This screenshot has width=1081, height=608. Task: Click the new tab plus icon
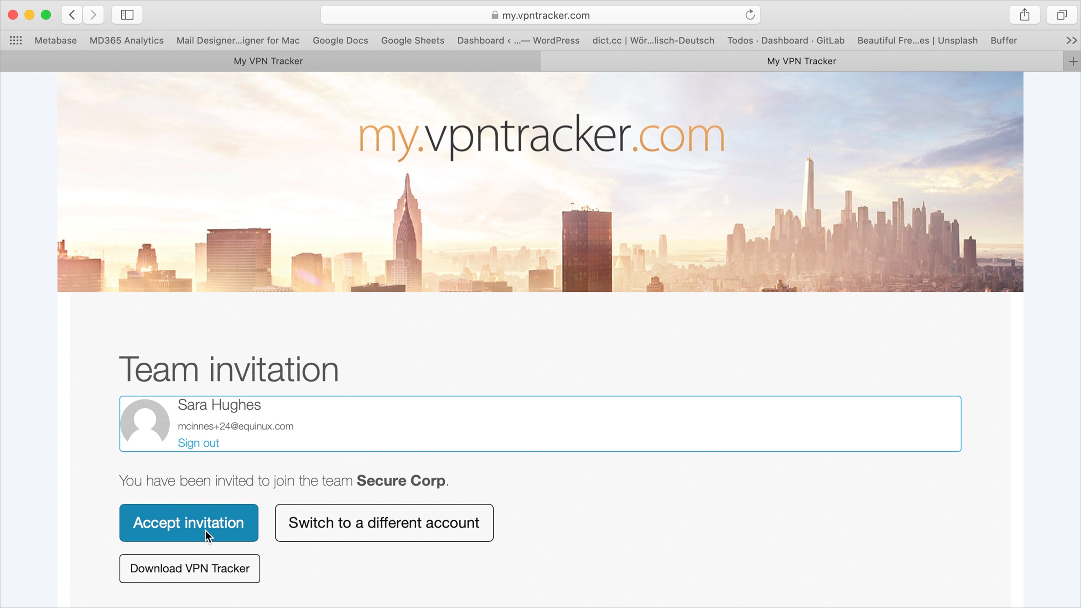tap(1073, 62)
